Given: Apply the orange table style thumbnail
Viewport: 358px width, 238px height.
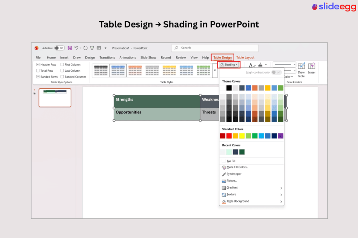Looking at the screenshot, I should pos(135,70).
